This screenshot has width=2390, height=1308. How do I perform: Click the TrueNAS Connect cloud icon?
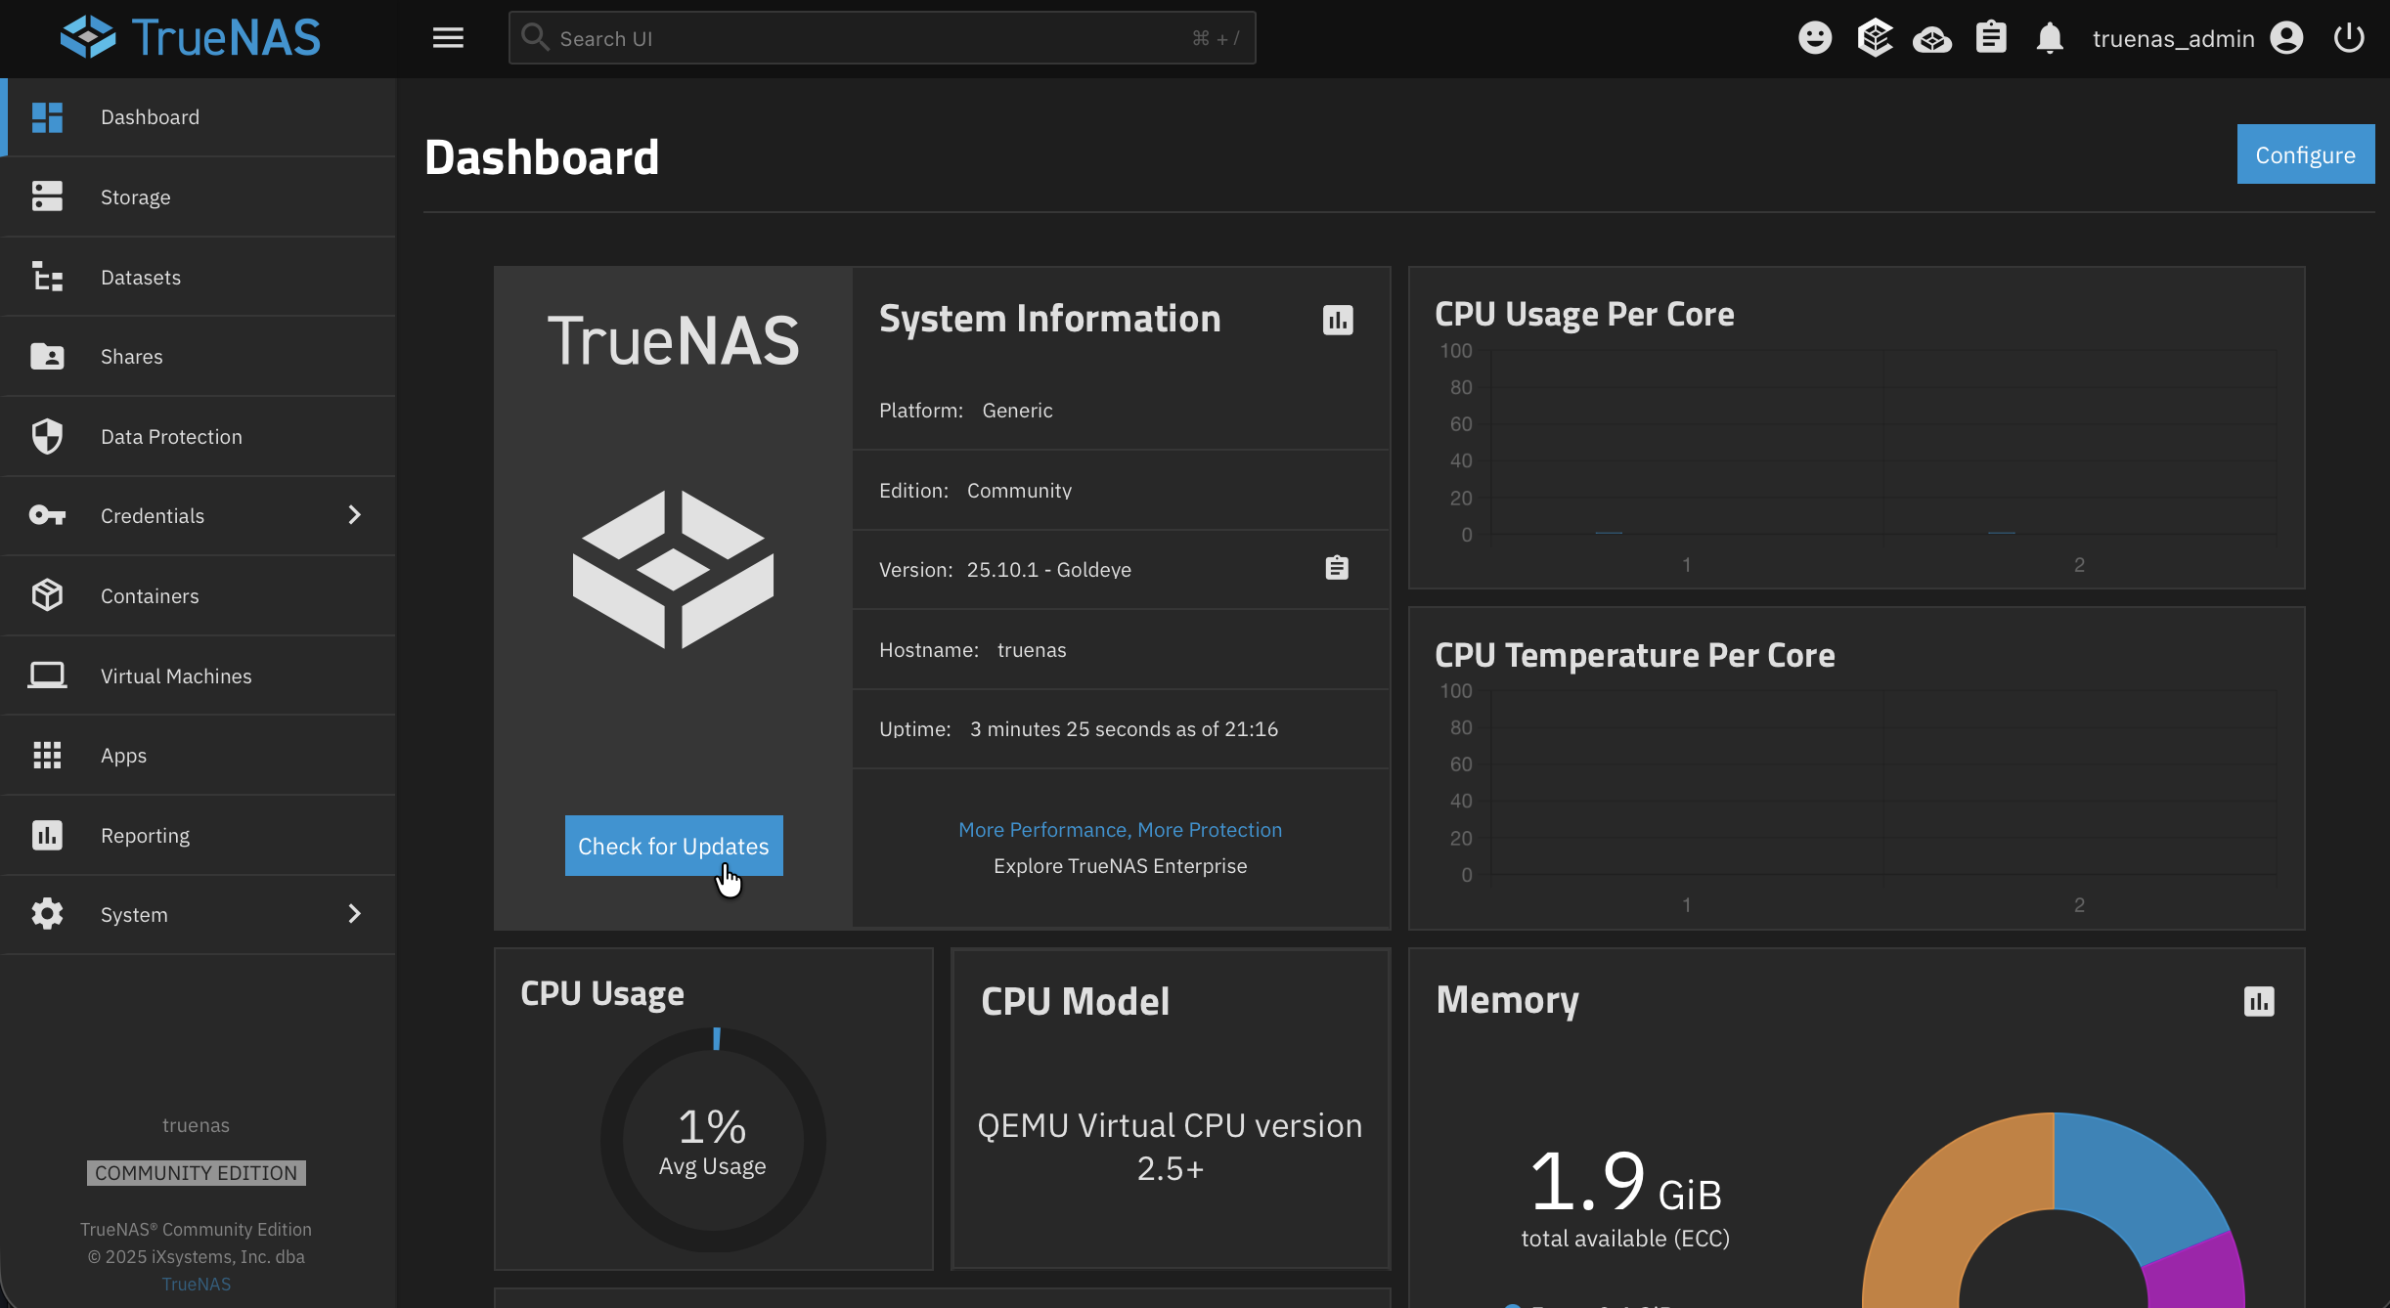[1932, 39]
